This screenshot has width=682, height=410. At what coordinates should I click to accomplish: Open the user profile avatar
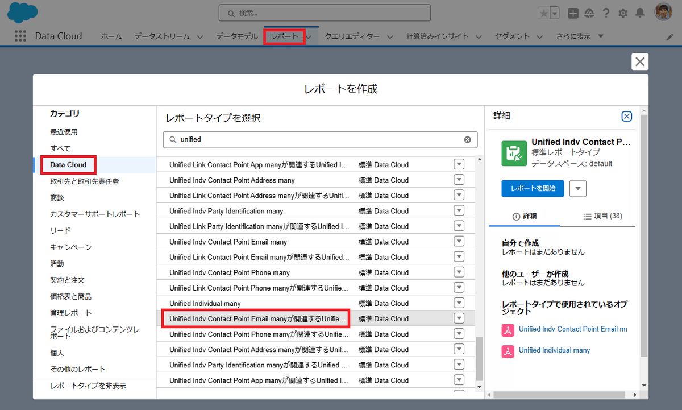[x=663, y=13]
